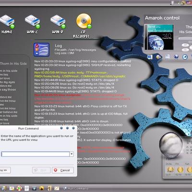Click the Amarok track progress bar

pyautogui.click(x=185, y=38)
